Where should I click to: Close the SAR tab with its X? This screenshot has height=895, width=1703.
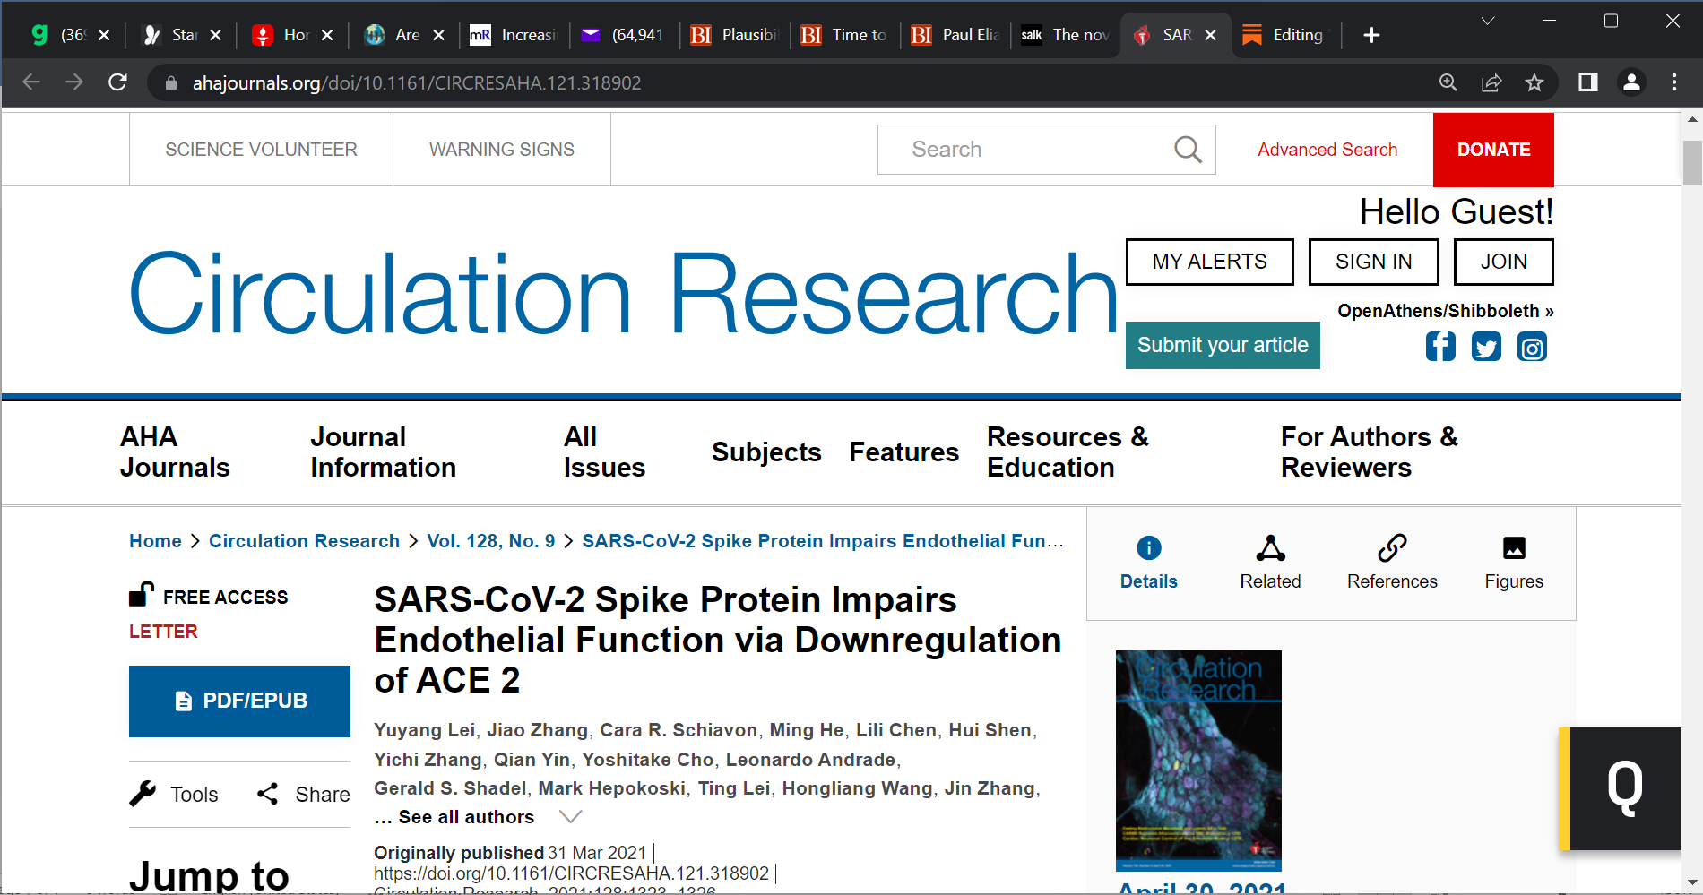coord(1210,35)
